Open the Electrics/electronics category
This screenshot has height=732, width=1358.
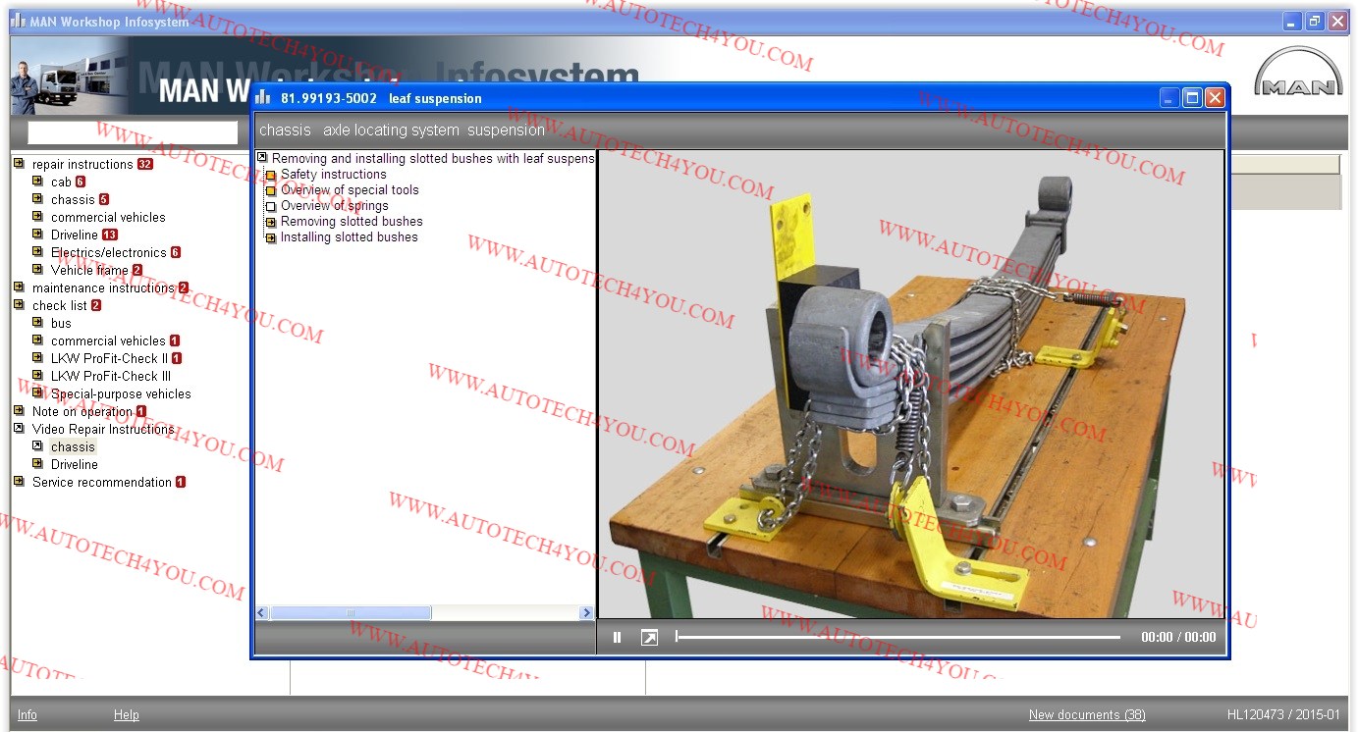108,252
